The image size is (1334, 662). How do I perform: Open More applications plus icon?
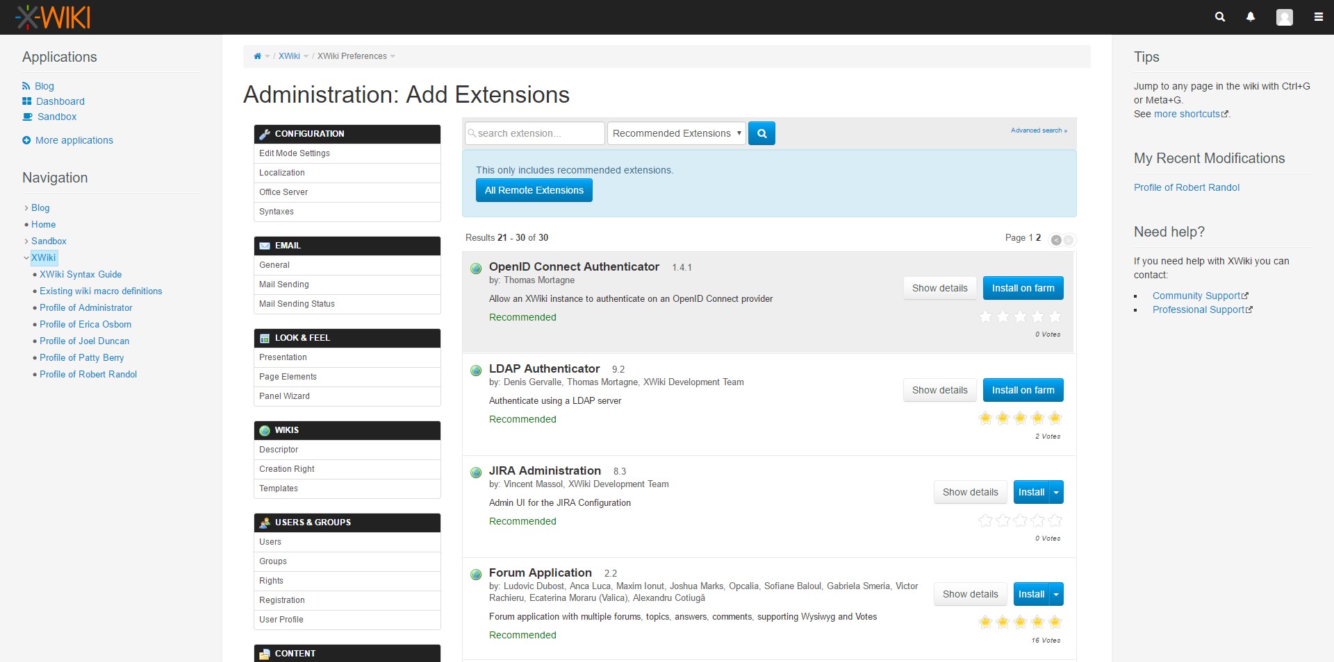(26, 140)
